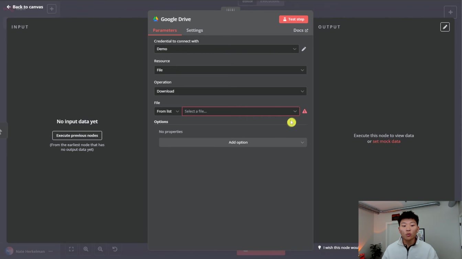Switch to the Settings tab

pyautogui.click(x=195, y=30)
